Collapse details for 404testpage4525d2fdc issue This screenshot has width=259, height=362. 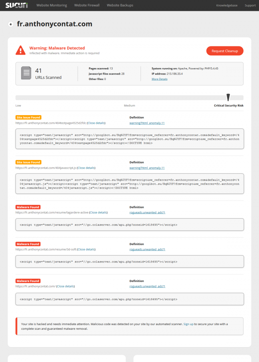coord(96,123)
